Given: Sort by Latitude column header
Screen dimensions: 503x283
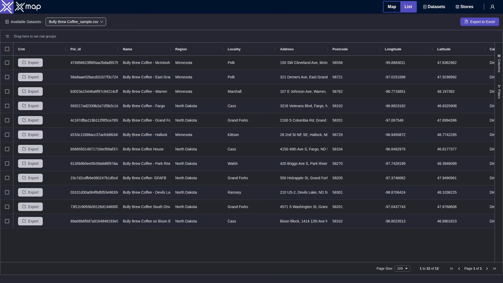Looking at the screenshot, I should pos(444,49).
